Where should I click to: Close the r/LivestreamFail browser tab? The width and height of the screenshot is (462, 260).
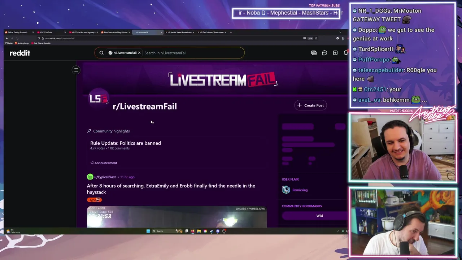pyautogui.click(x=161, y=32)
